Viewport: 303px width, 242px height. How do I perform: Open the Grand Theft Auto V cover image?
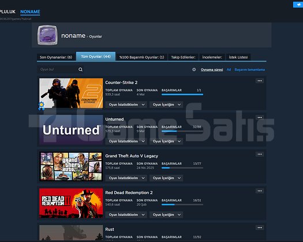(x=71, y=167)
